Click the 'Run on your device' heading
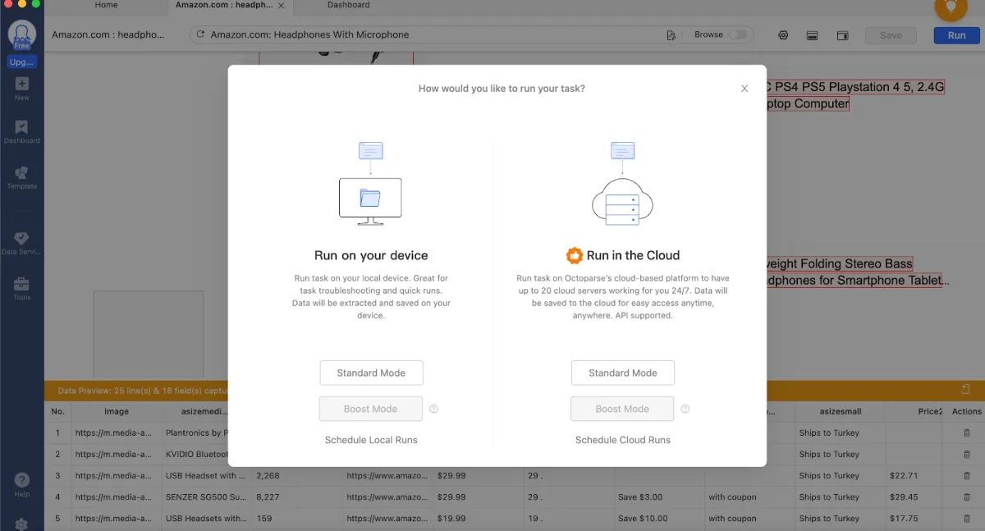The image size is (985, 531). click(371, 255)
